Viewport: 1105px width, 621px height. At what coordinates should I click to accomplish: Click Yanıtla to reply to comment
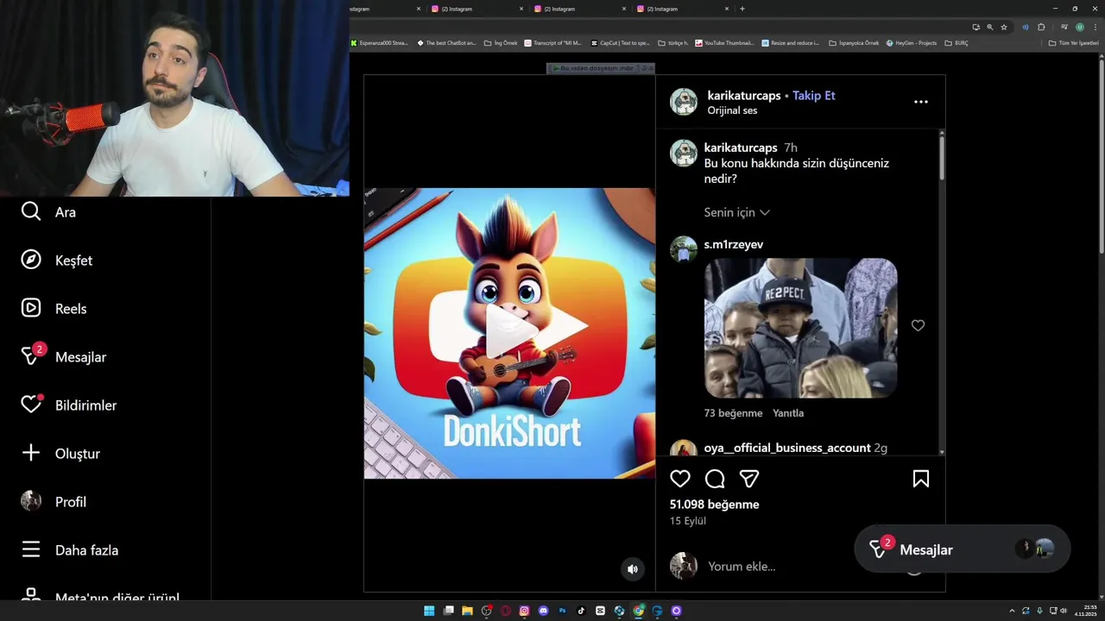(x=788, y=413)
